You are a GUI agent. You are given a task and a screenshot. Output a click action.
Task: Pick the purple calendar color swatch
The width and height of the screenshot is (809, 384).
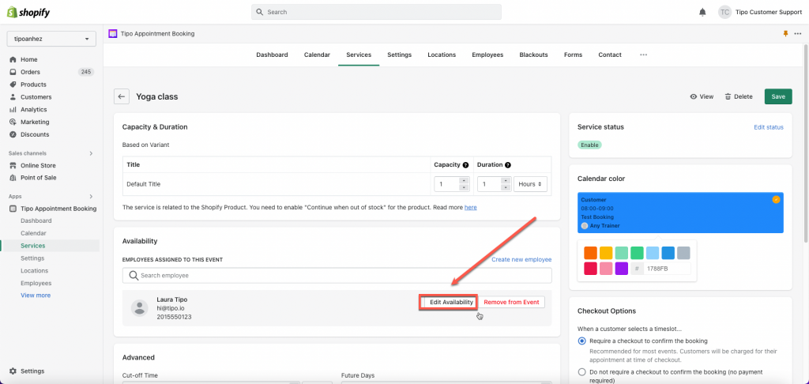621,269
